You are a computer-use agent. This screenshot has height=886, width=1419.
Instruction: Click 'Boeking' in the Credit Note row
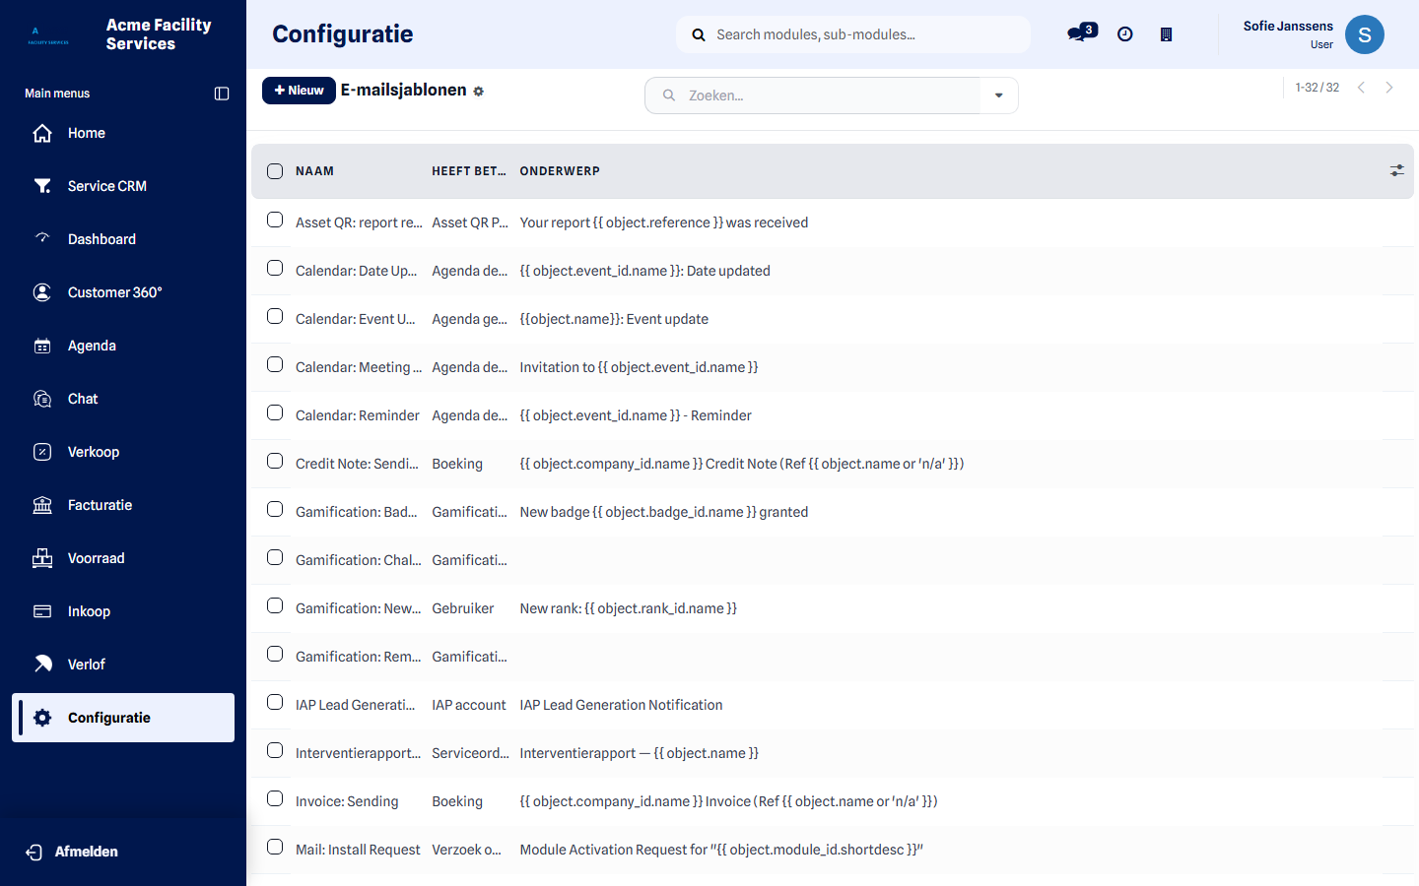click(x=457, y=464)
